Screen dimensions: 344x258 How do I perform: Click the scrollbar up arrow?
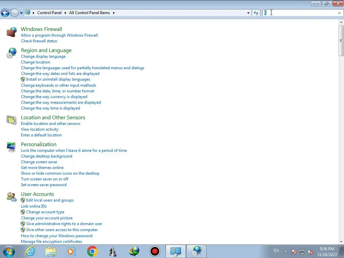point(341,22)
